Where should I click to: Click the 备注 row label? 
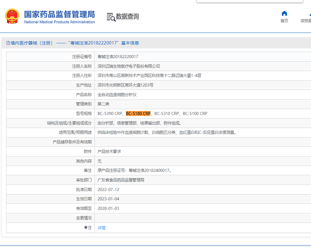88,170
